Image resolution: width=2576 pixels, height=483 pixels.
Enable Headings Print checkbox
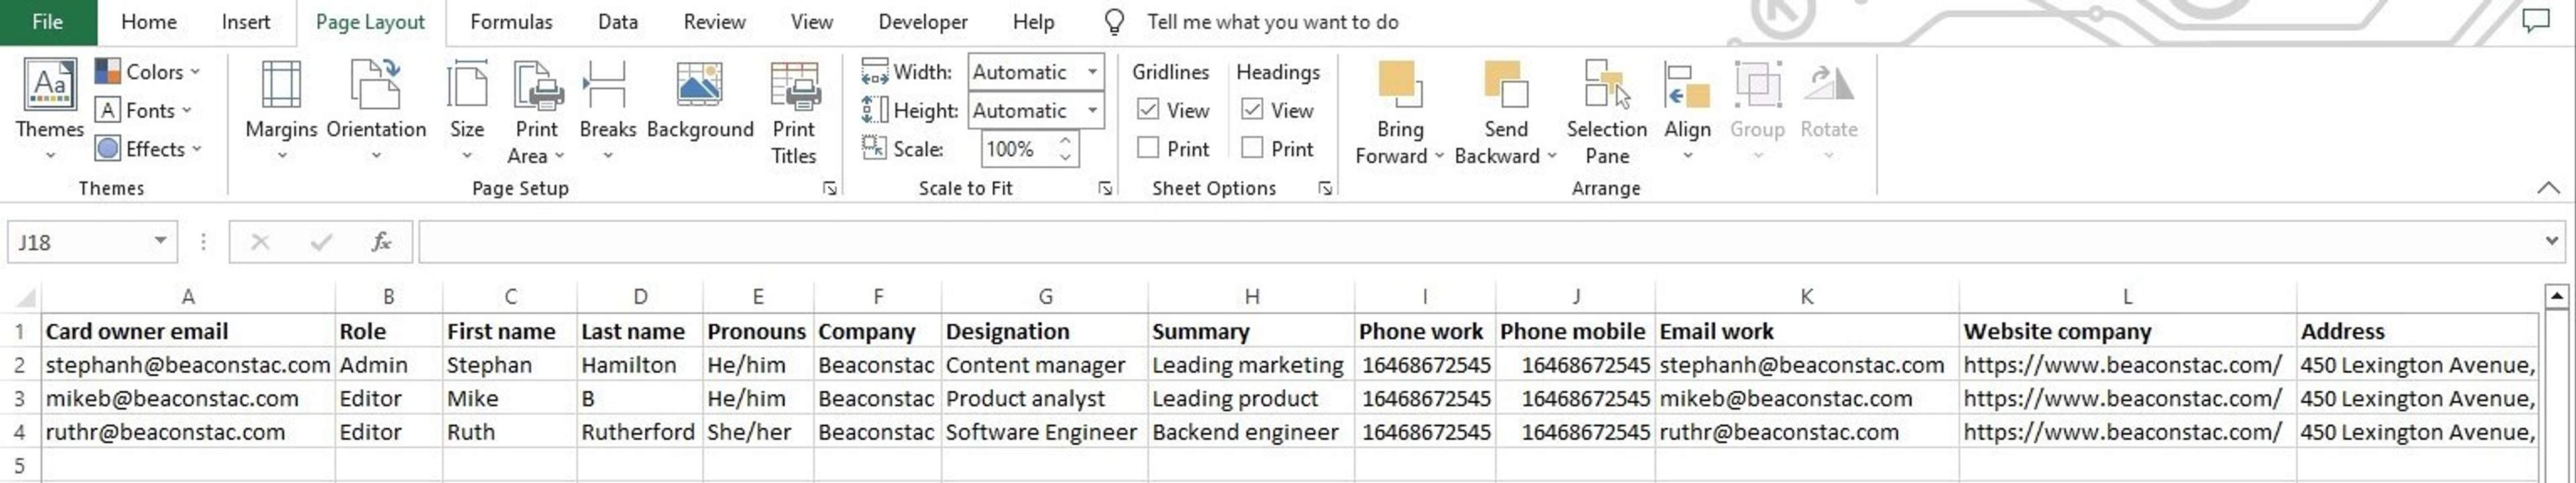coord(1252,149)
